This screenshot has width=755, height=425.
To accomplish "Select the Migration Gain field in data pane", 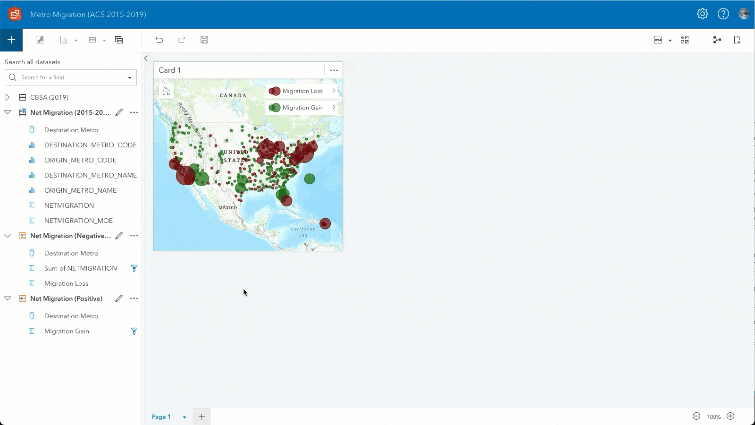I will 67,331.
